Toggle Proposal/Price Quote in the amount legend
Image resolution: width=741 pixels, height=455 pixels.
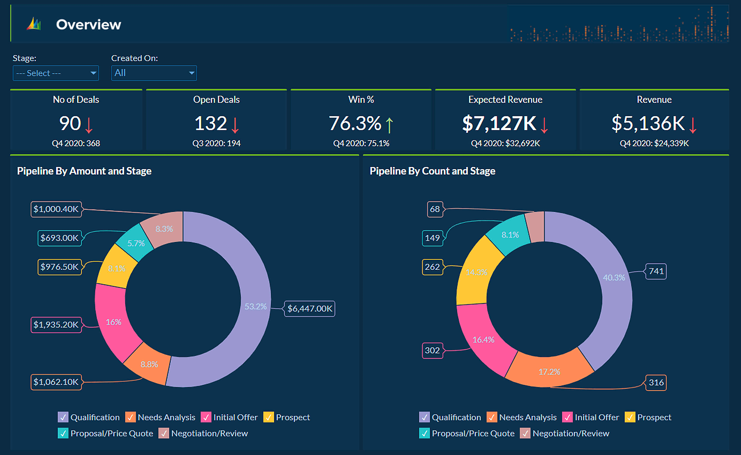(x=63, y=433)
